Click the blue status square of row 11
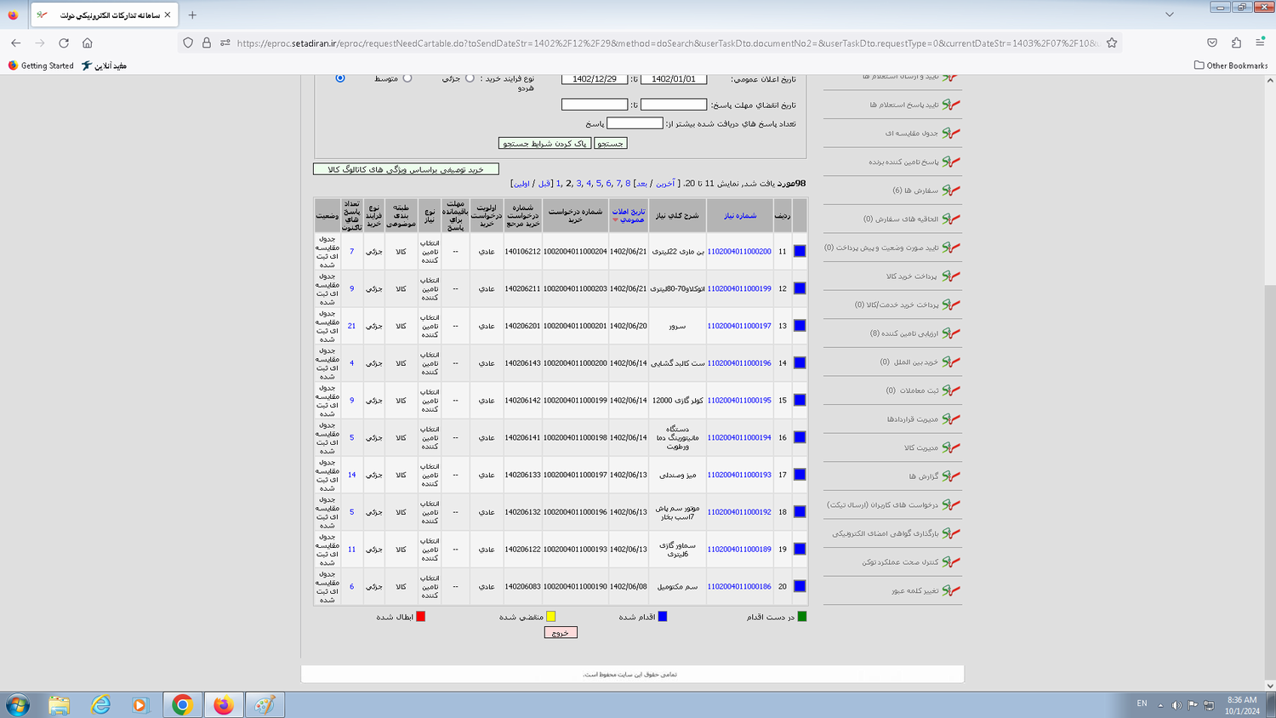Screen dimensions: 1276x718 click(800, 251)
